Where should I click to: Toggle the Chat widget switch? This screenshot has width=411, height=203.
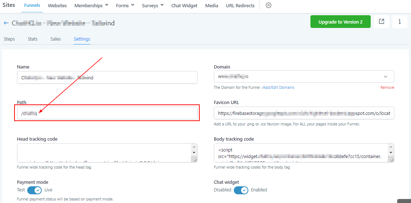tap(241, 190)
